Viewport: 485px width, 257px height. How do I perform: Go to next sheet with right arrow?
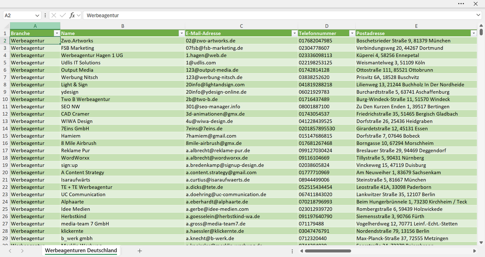pyautogui.click(x=22, y=251)
